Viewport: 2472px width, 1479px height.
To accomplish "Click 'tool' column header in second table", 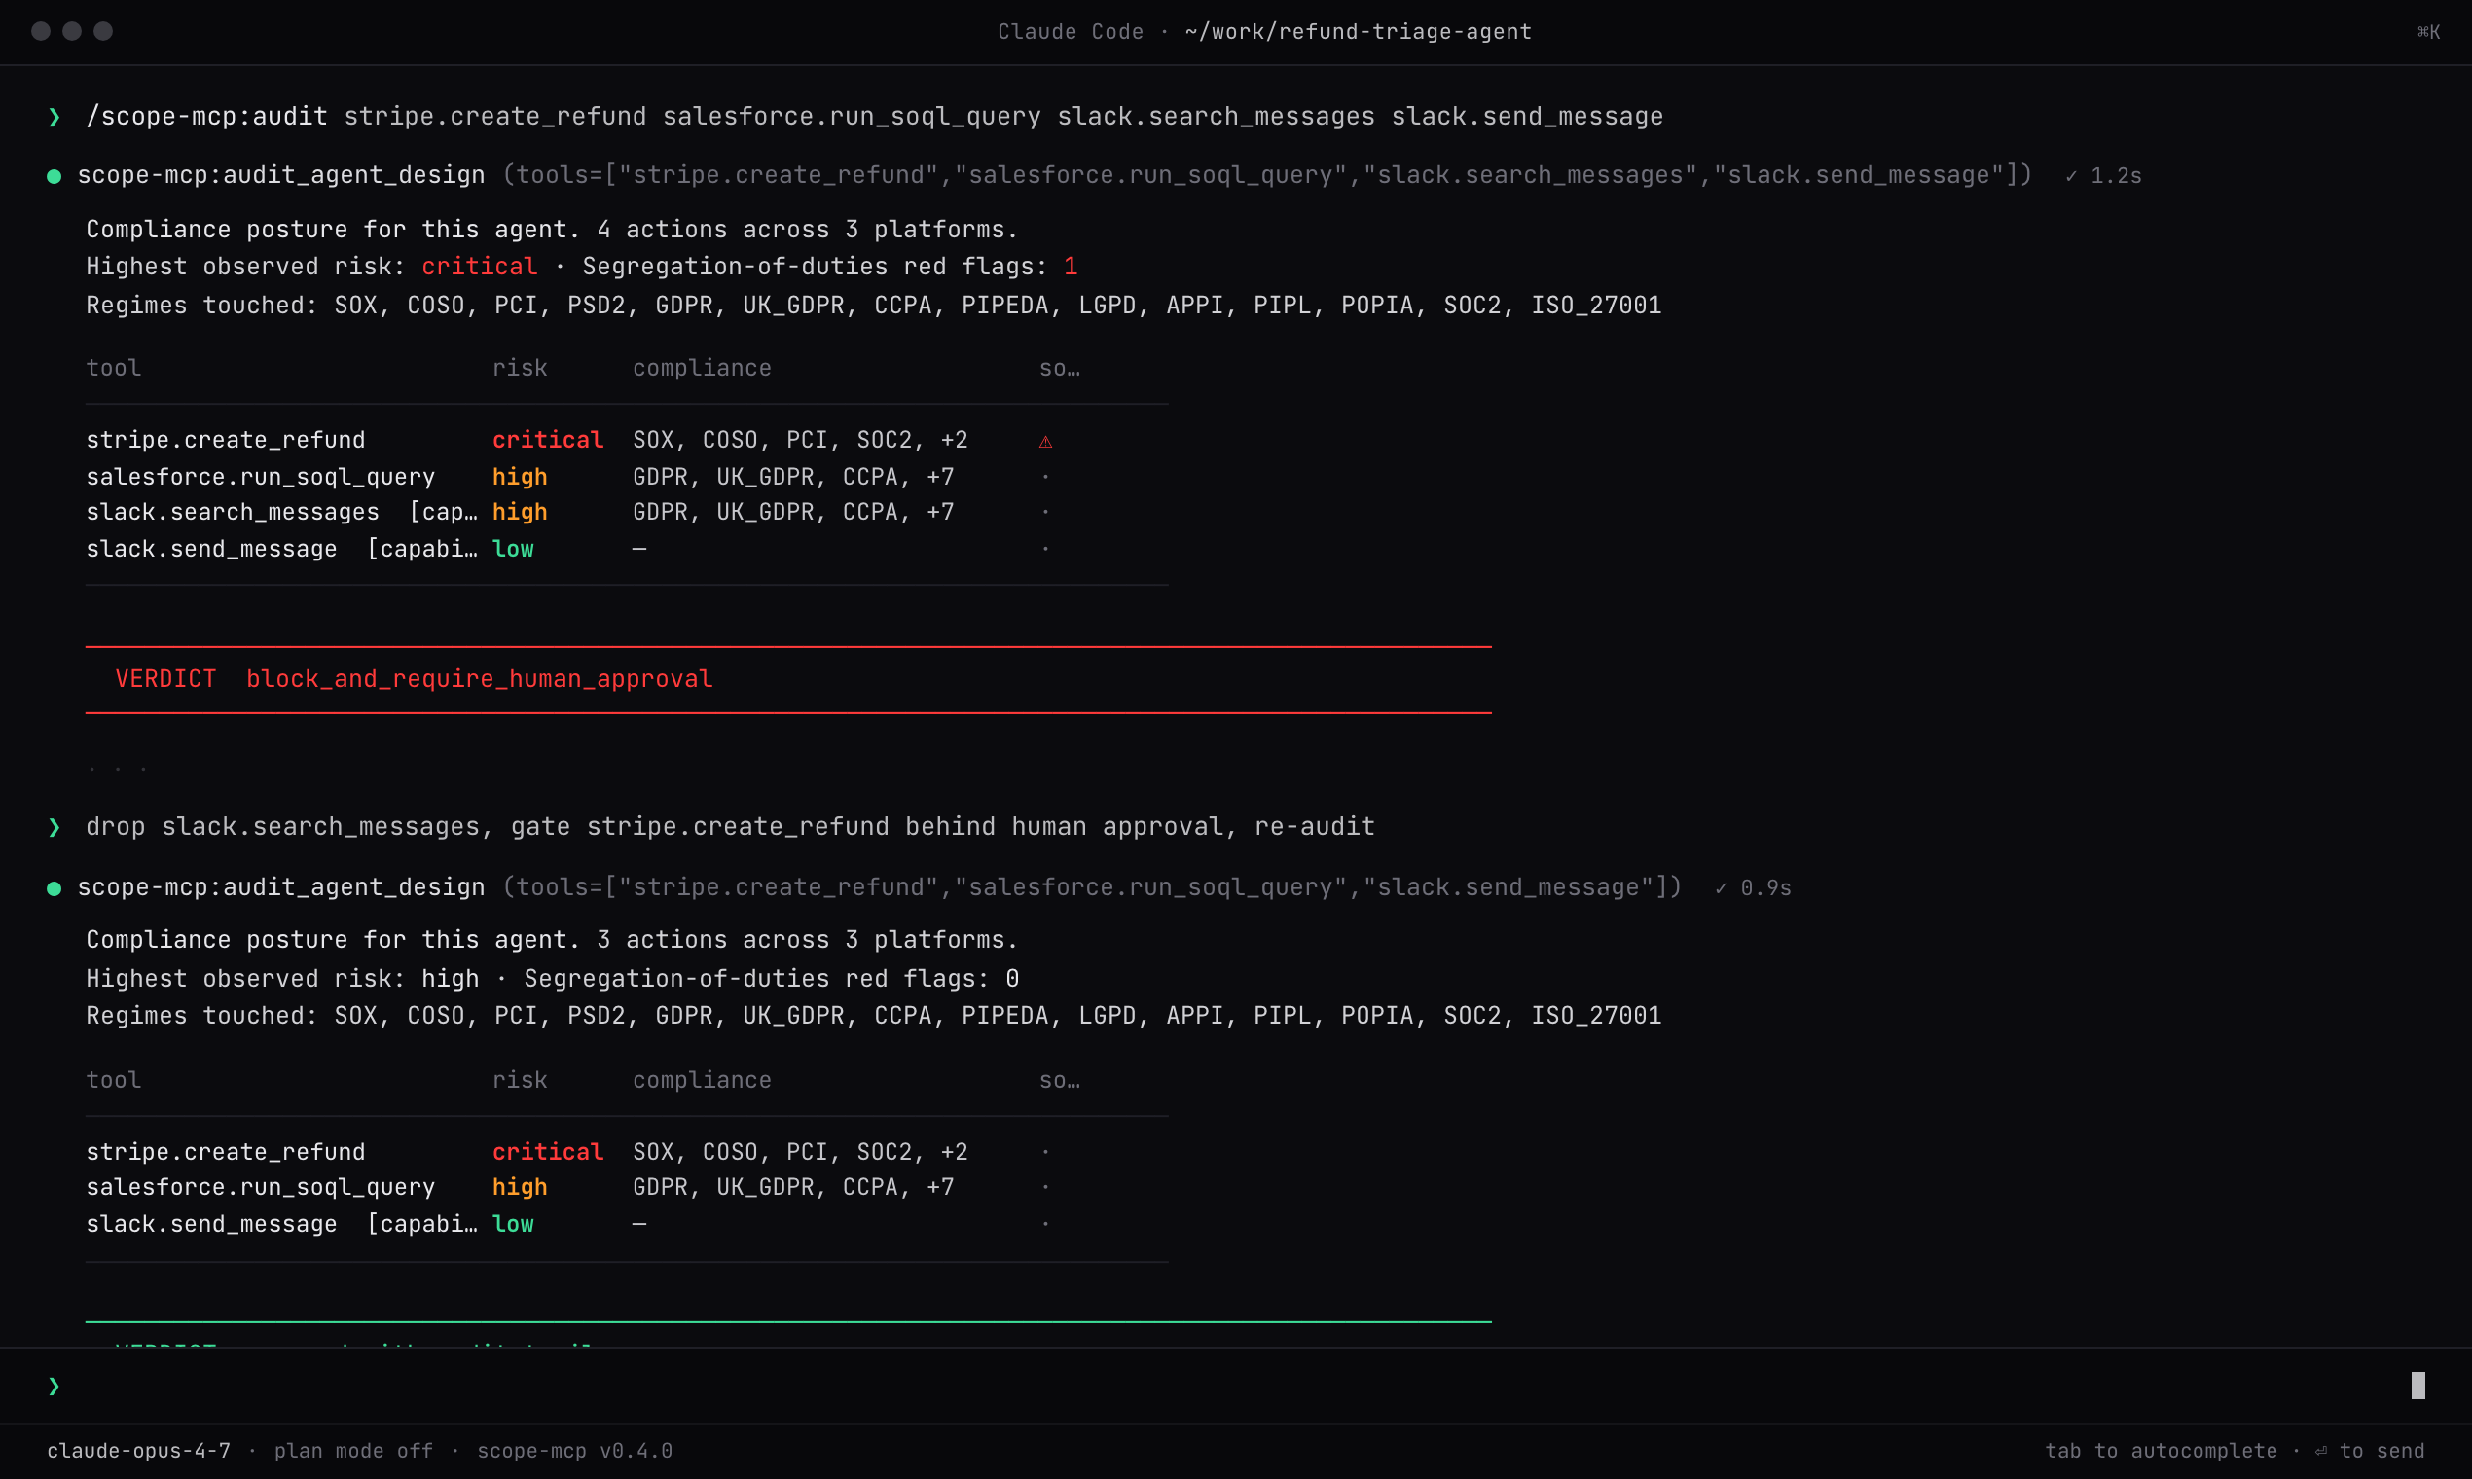I will (114, 1080).
